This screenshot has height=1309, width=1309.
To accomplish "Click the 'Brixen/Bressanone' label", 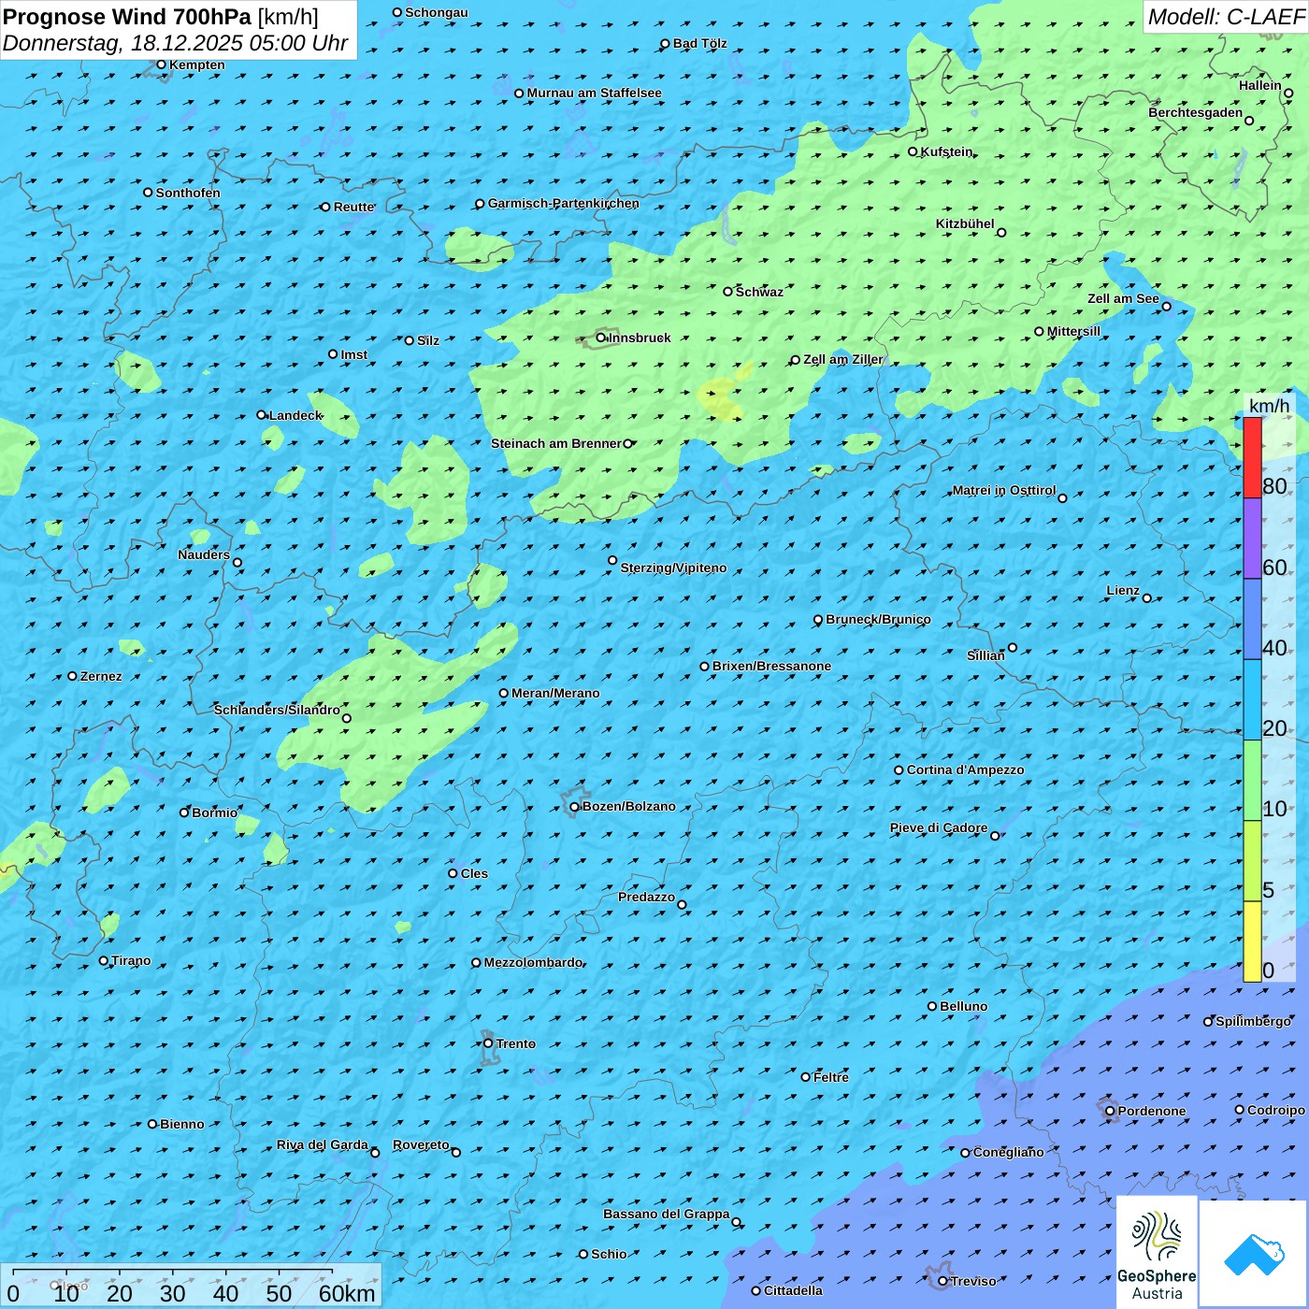I will [771, 666].
